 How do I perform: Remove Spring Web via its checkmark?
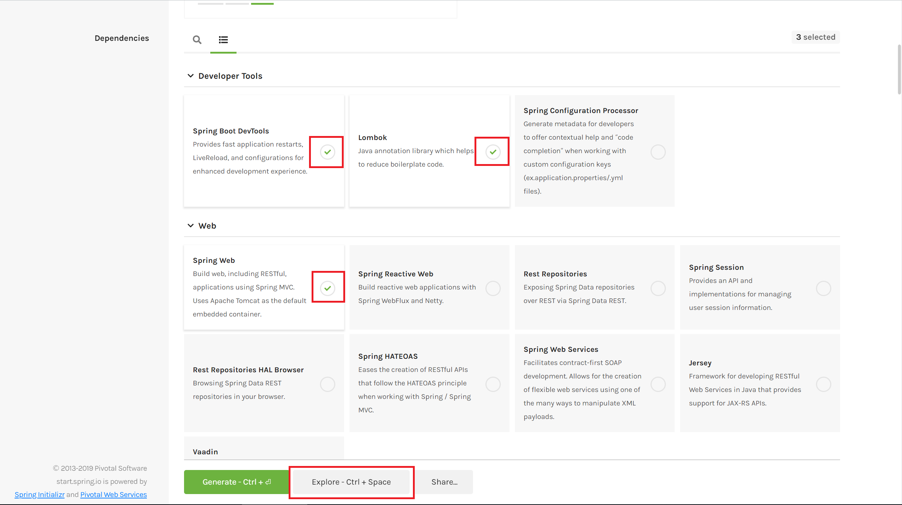[327, 288]
